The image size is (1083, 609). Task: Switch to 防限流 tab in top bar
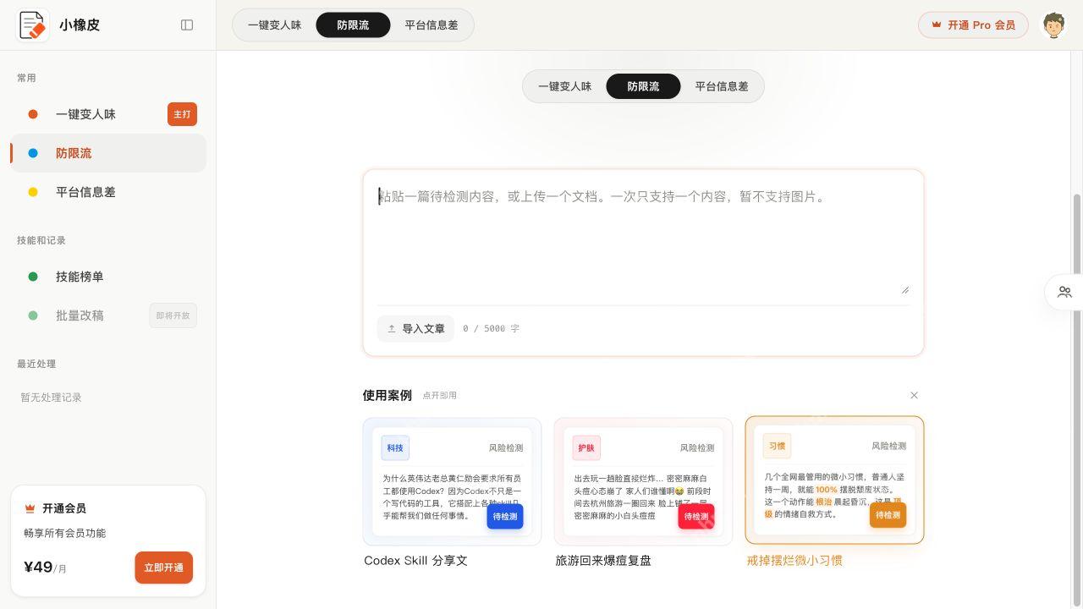click(x=353, y=25)
